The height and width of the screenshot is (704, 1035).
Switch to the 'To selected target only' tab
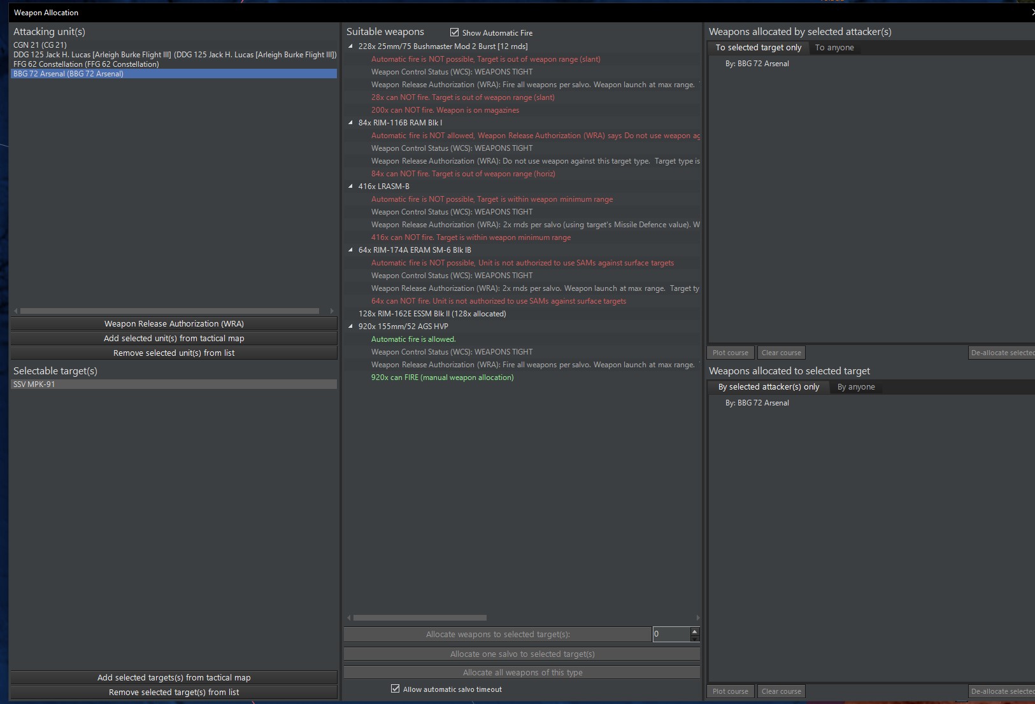coord(758,48)
